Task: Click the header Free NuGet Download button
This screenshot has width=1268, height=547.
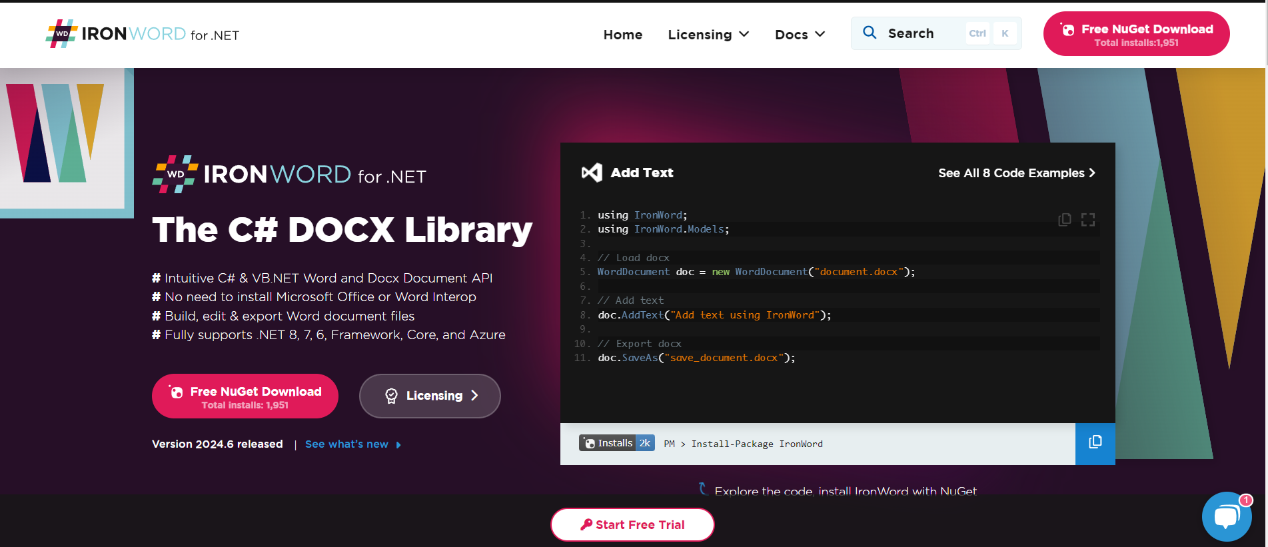Action: pyautogui.click(x=1136, y=34)
